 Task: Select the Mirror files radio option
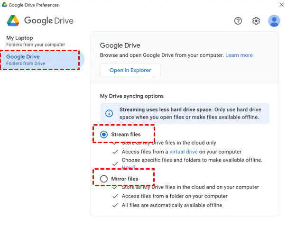click(104, 179)
